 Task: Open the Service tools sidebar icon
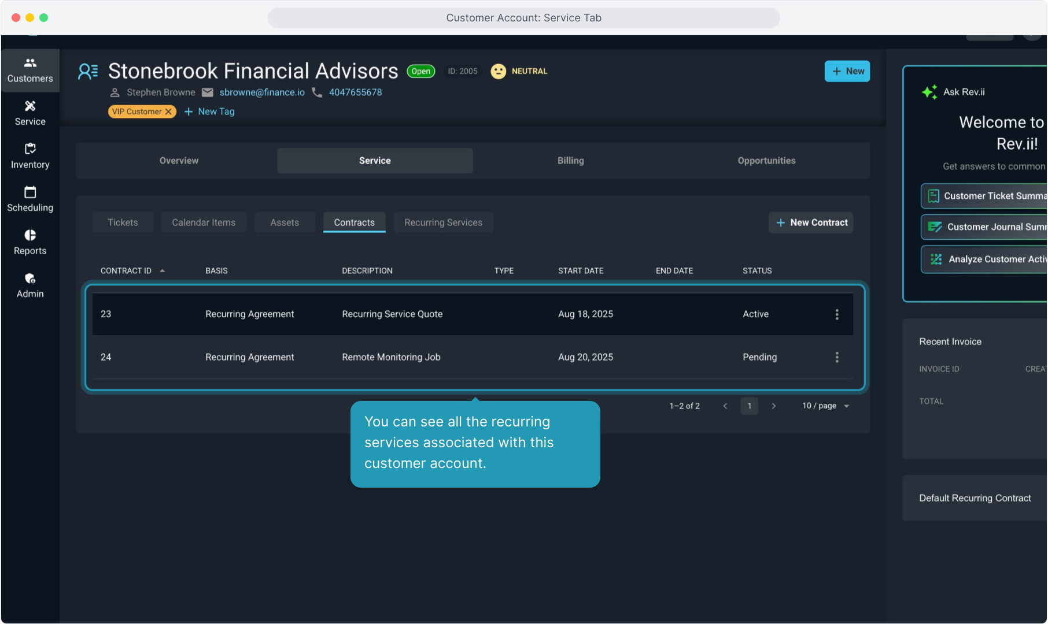30,113
